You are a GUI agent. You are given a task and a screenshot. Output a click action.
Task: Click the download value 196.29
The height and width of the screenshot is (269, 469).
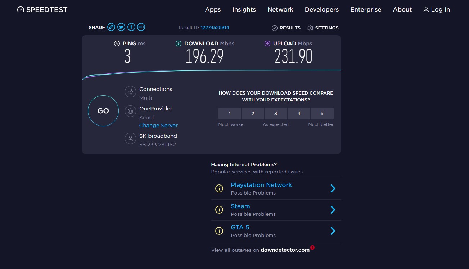(x=204, y=56)
